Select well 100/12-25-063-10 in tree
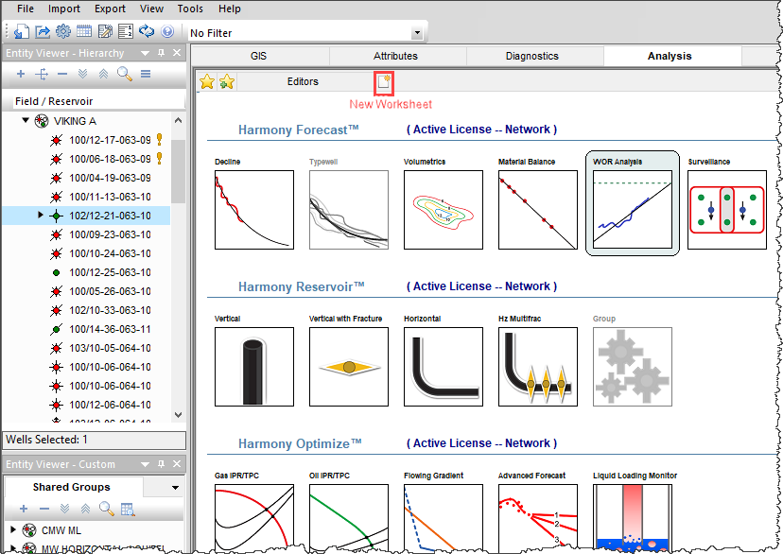This screenshot has width=783, height=554. (110, 272)
